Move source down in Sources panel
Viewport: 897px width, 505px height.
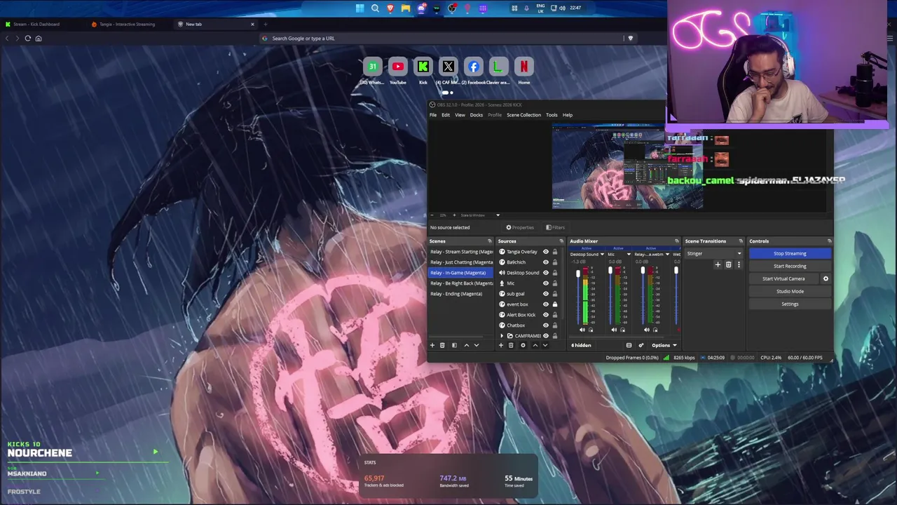(x=545, y=345)
